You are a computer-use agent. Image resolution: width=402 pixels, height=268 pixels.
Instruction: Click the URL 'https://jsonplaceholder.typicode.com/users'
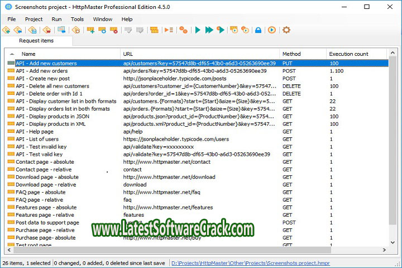coord(176,139)
